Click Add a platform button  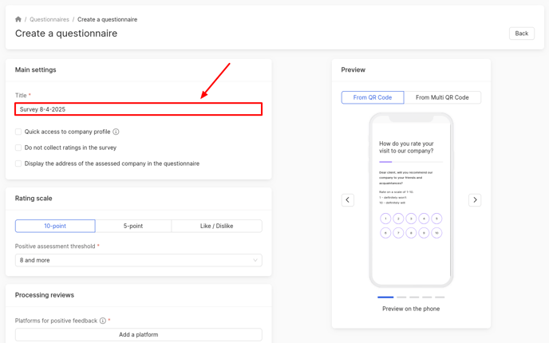pyautogui.click(x=138, y=335)
